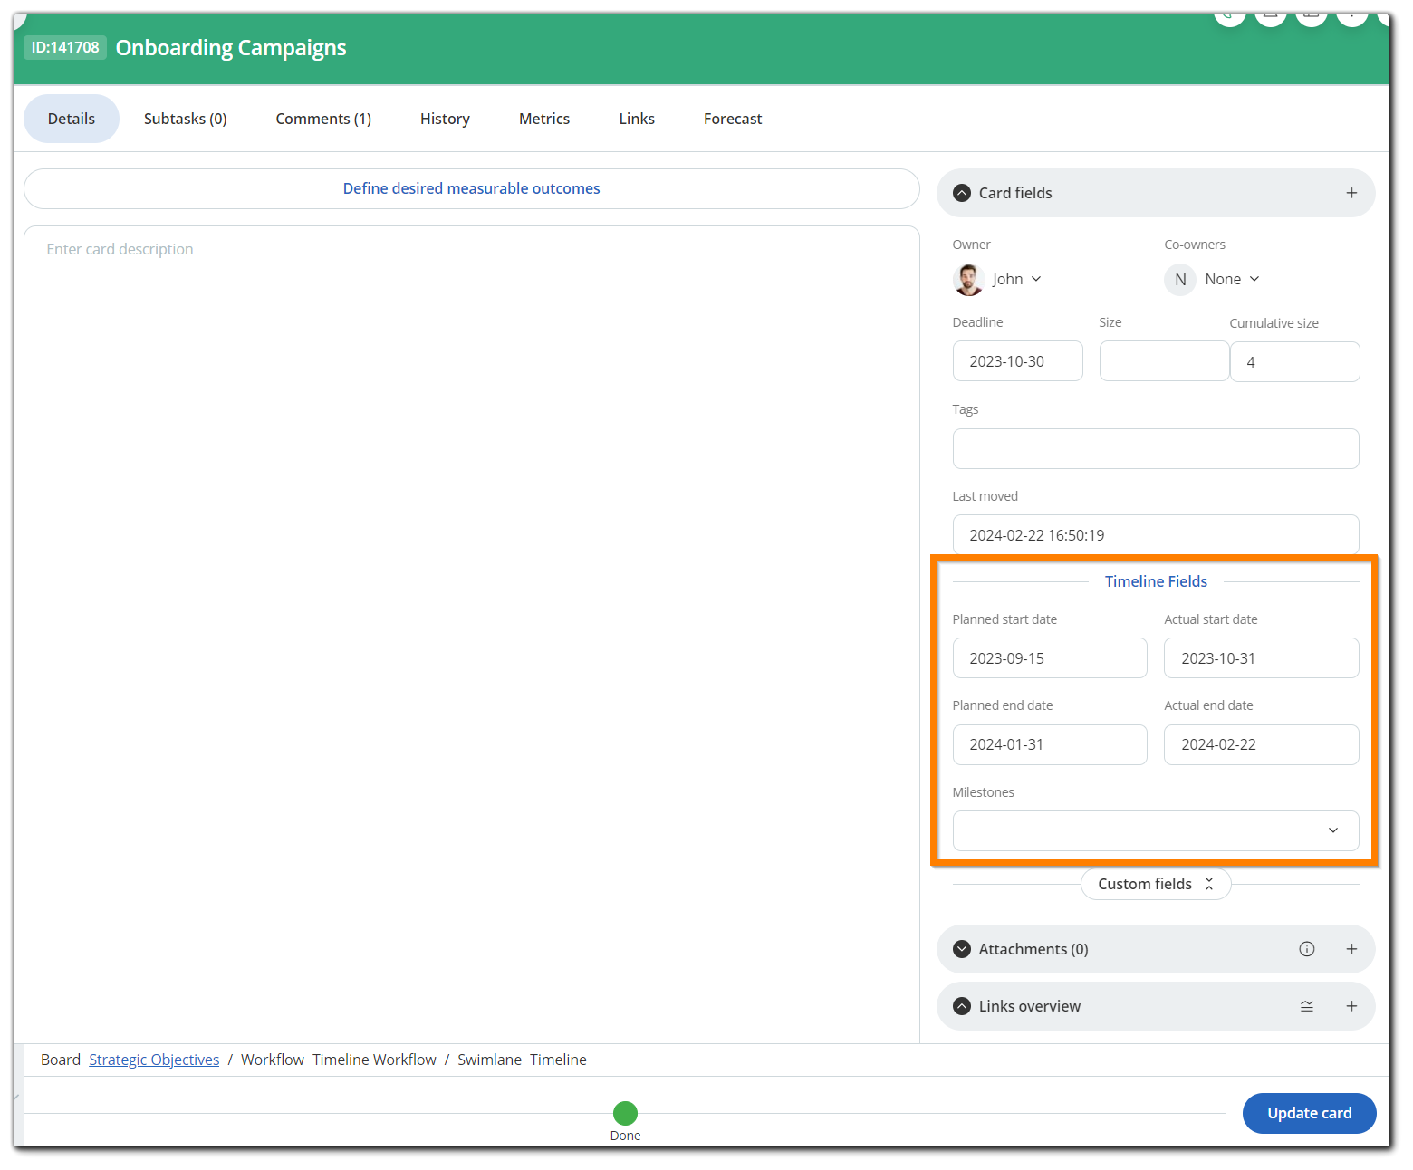Click the Update card button
The height and width of the screenshot is (1170, 1413).
coord(1309,1113)
